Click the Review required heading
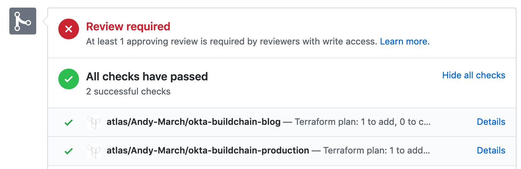Image resolution: width=521 pixels, height=169 pixels. [128, 27]
